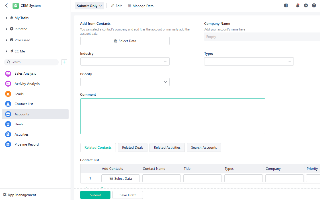Open the help question mark icon
The width and height of the screenshot is (320, 200).
[x=314, y=5]
